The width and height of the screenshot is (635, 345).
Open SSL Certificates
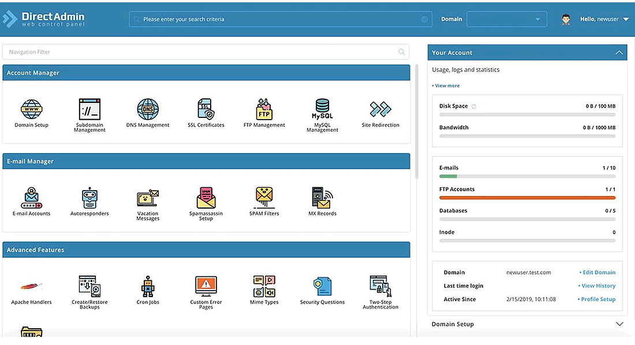(x=206, y=113)
